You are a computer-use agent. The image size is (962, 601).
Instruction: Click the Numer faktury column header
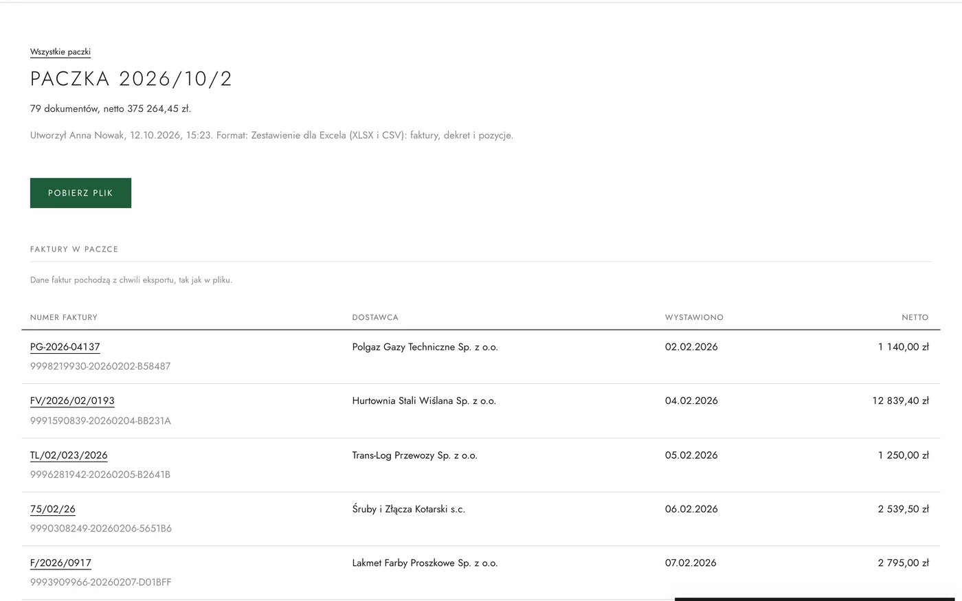(64, 317)
